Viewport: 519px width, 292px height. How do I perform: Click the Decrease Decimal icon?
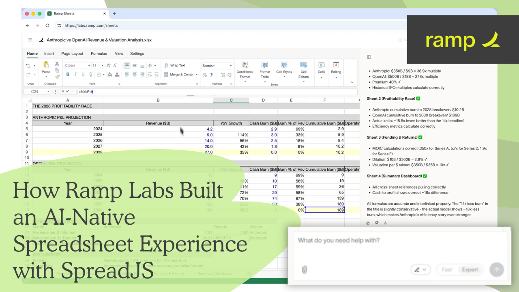click(229, 75)
